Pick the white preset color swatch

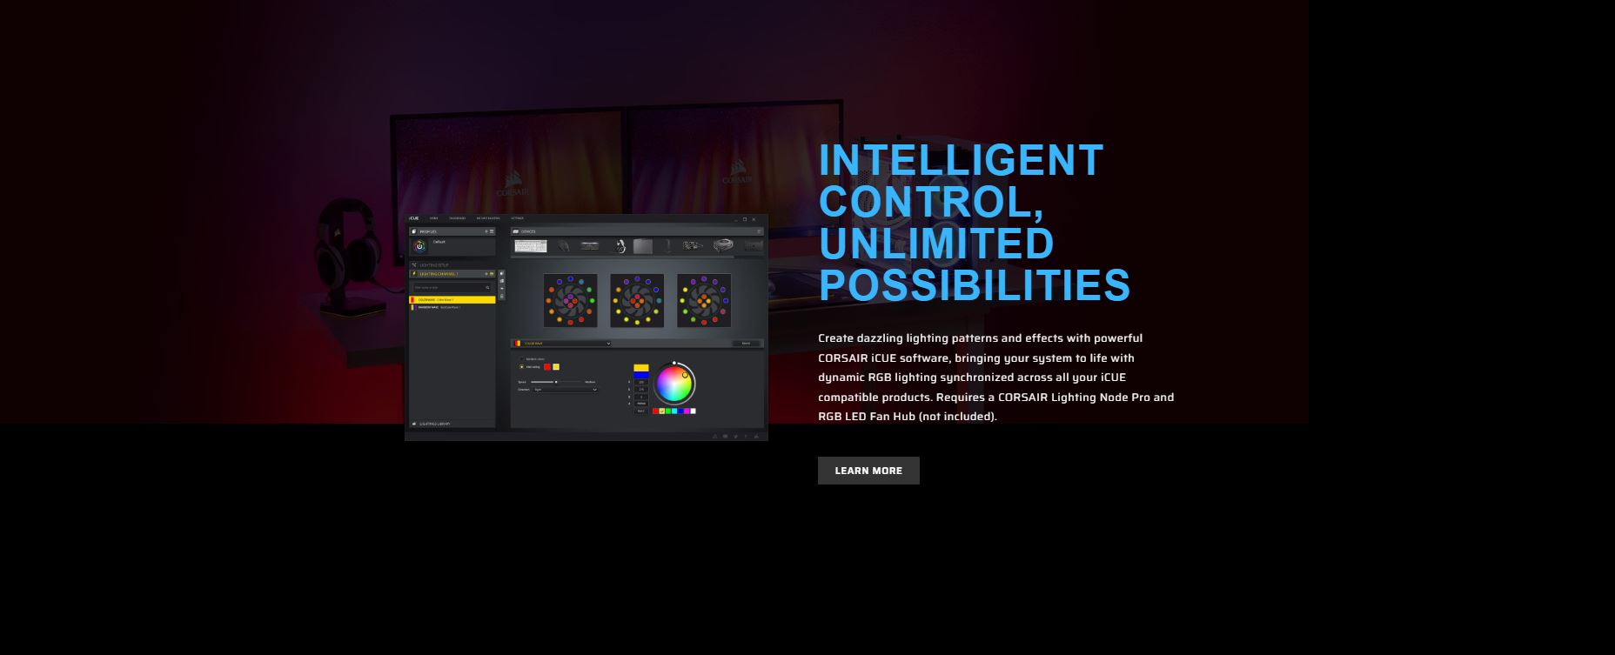(693, 411)
